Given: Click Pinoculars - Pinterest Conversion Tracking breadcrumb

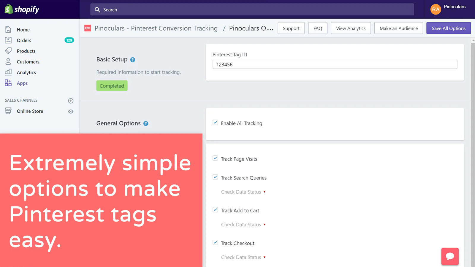Looking at the screenshot, I should click(156, 28).
